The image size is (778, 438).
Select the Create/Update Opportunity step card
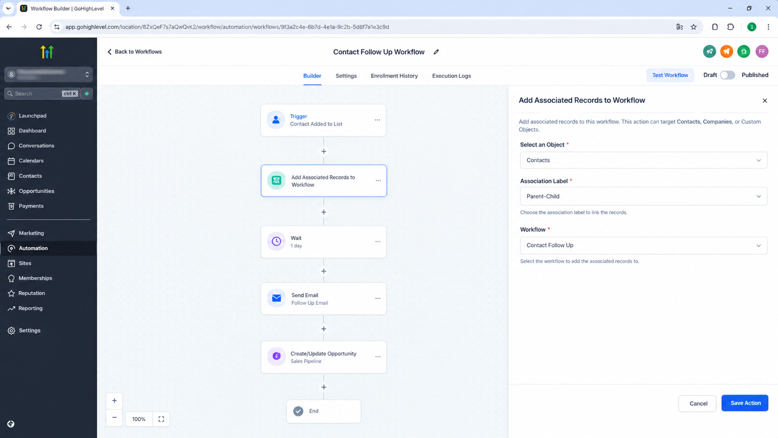coord(323,357)
